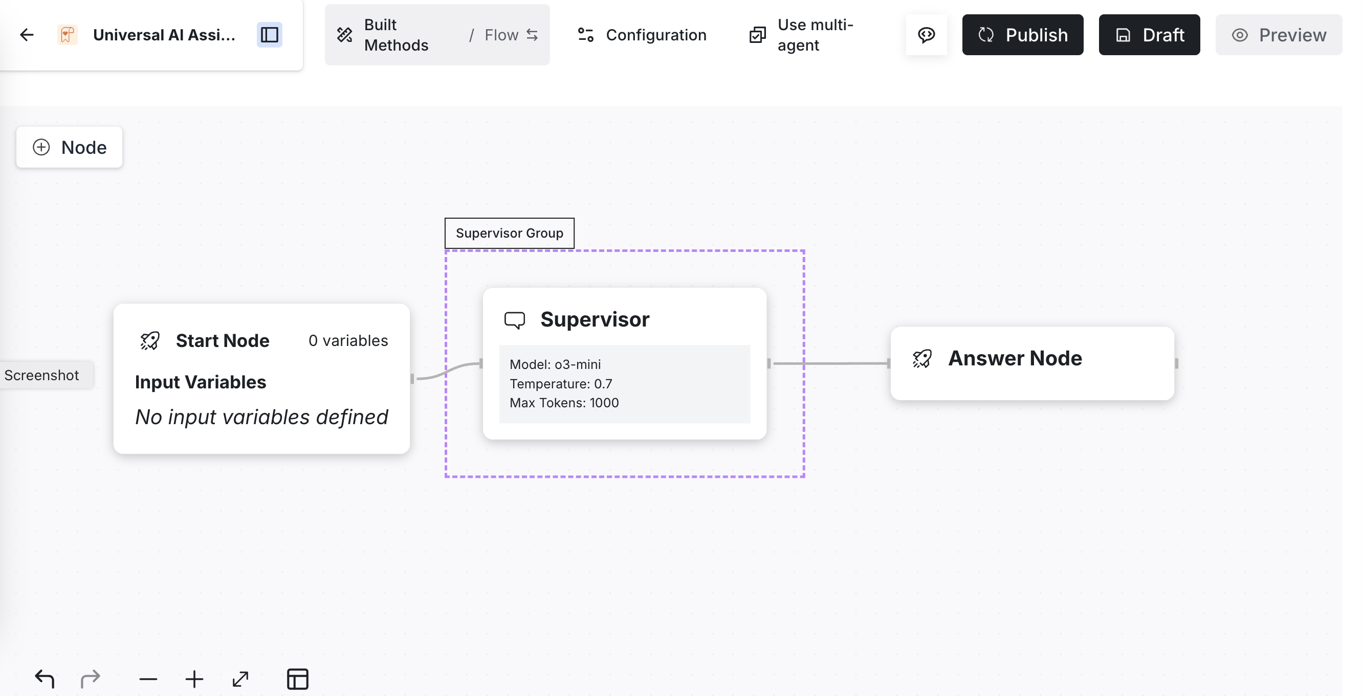Zoom out with the minus icon
Image resolution: width=1362 pixels, height=696 pixels.
click(x=148, y=679)
